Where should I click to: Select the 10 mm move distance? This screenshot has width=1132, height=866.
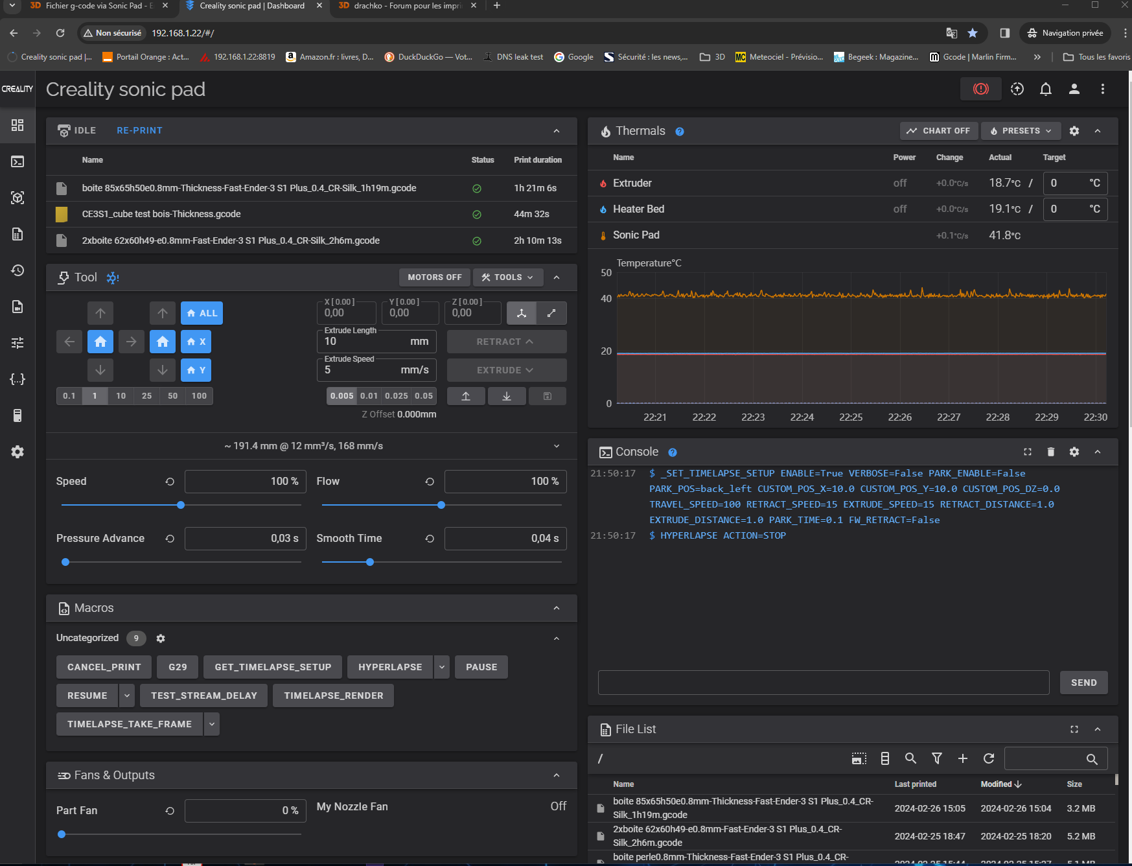click(121, 396)
